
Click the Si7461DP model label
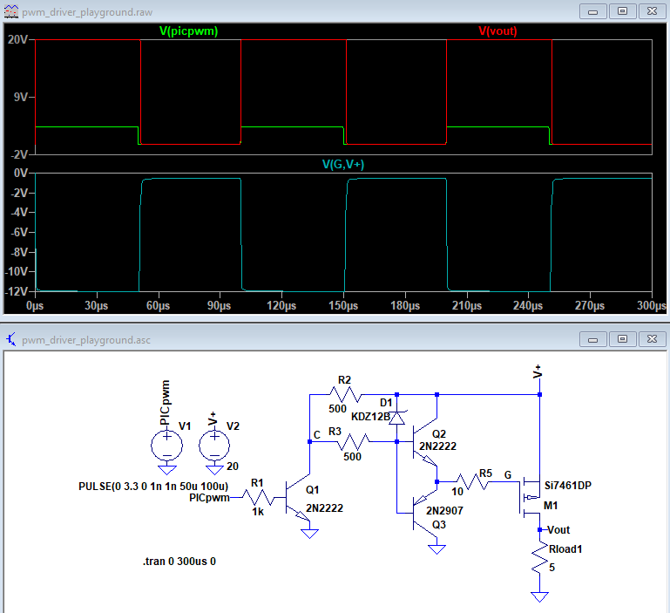[568, 486]
